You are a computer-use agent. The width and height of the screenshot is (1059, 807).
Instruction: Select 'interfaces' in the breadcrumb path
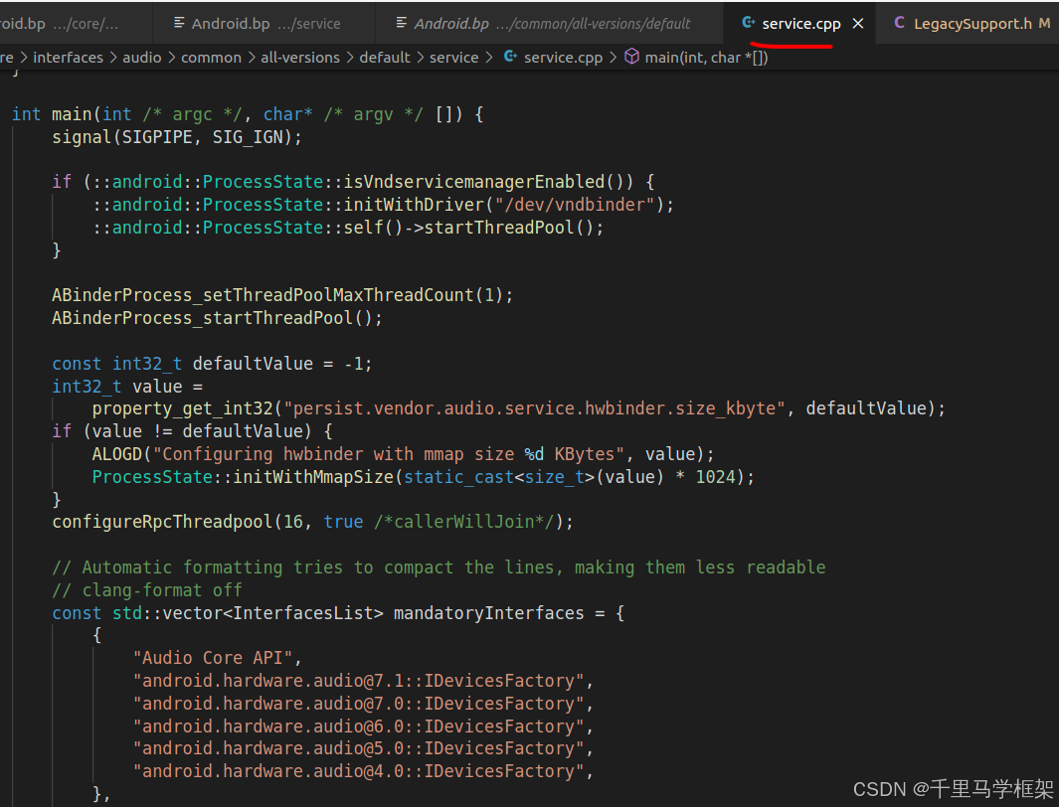click(x=69, y=58)
